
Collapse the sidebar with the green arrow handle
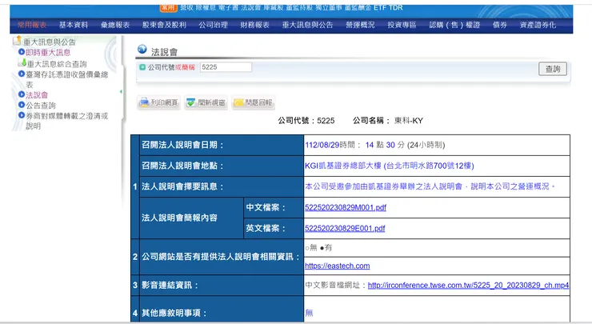point(121,92)
